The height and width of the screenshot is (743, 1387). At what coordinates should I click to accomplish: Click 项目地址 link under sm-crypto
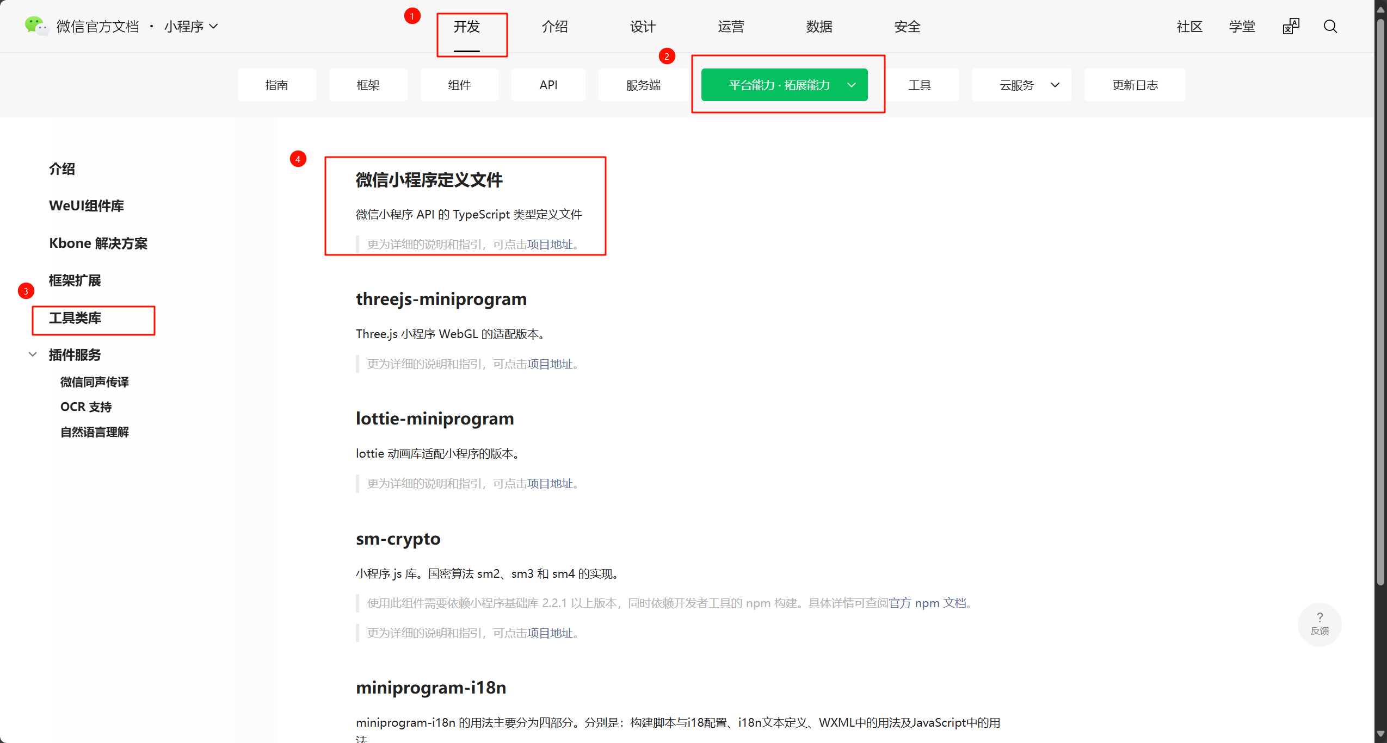point(550,633)
